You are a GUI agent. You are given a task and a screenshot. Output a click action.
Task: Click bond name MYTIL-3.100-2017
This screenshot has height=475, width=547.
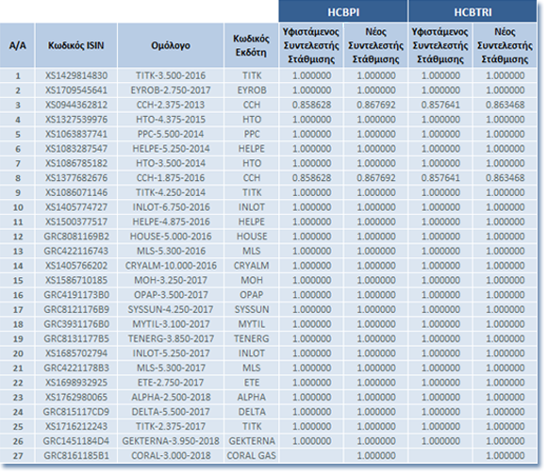[171, 324]
